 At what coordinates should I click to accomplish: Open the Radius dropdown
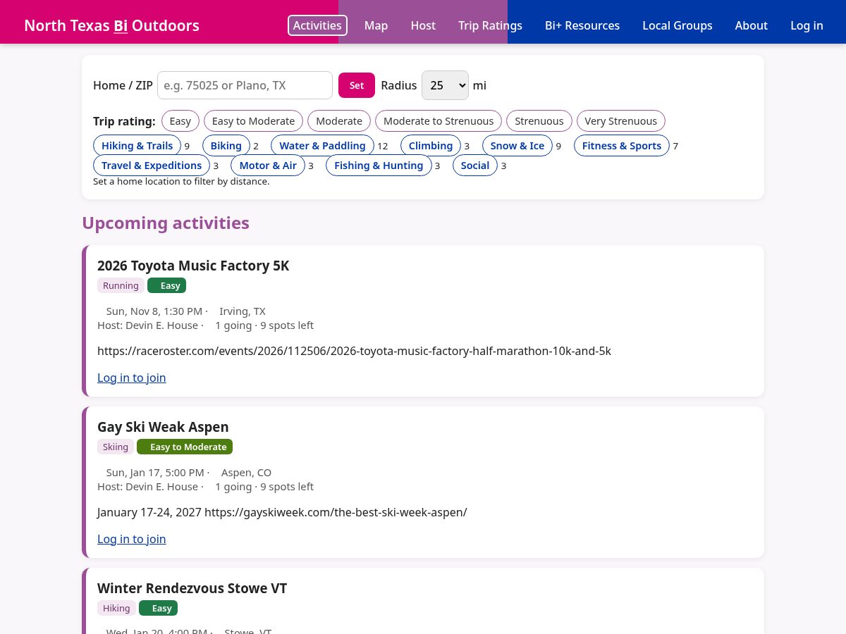tap(445, 85)
